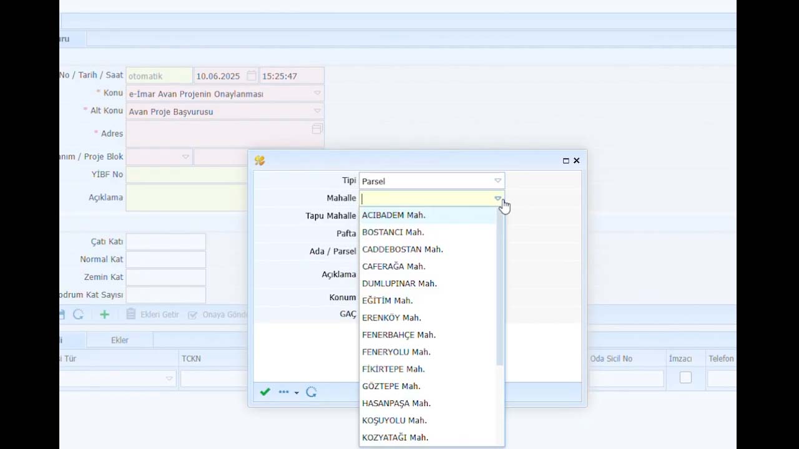
Task: Expand the Tipi dropdown showing Parsel
Action: tap(498, 181)
